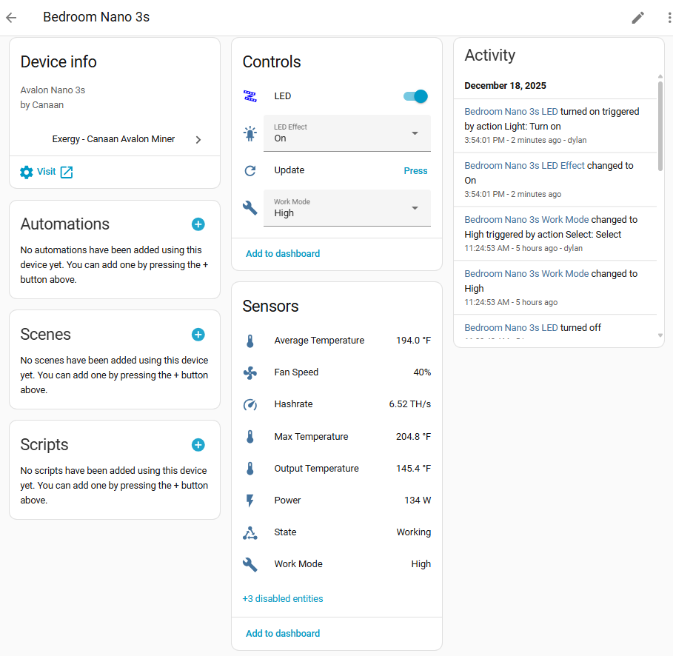Click the LED strip icon in Controls

tap(252, 96)
